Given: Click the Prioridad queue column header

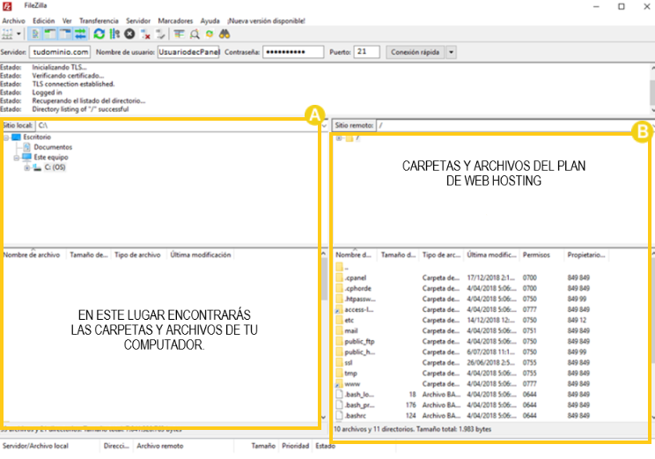Looking at the screenshot, I should point(295,446).
